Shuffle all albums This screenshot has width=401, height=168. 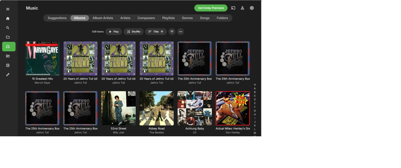click(x=133, y=32)
